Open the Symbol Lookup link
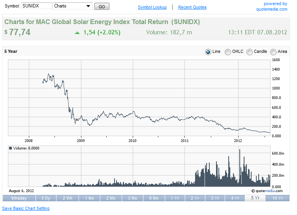Image resolution: width=297 pixels, height=215 pixels. coord(152,7)
